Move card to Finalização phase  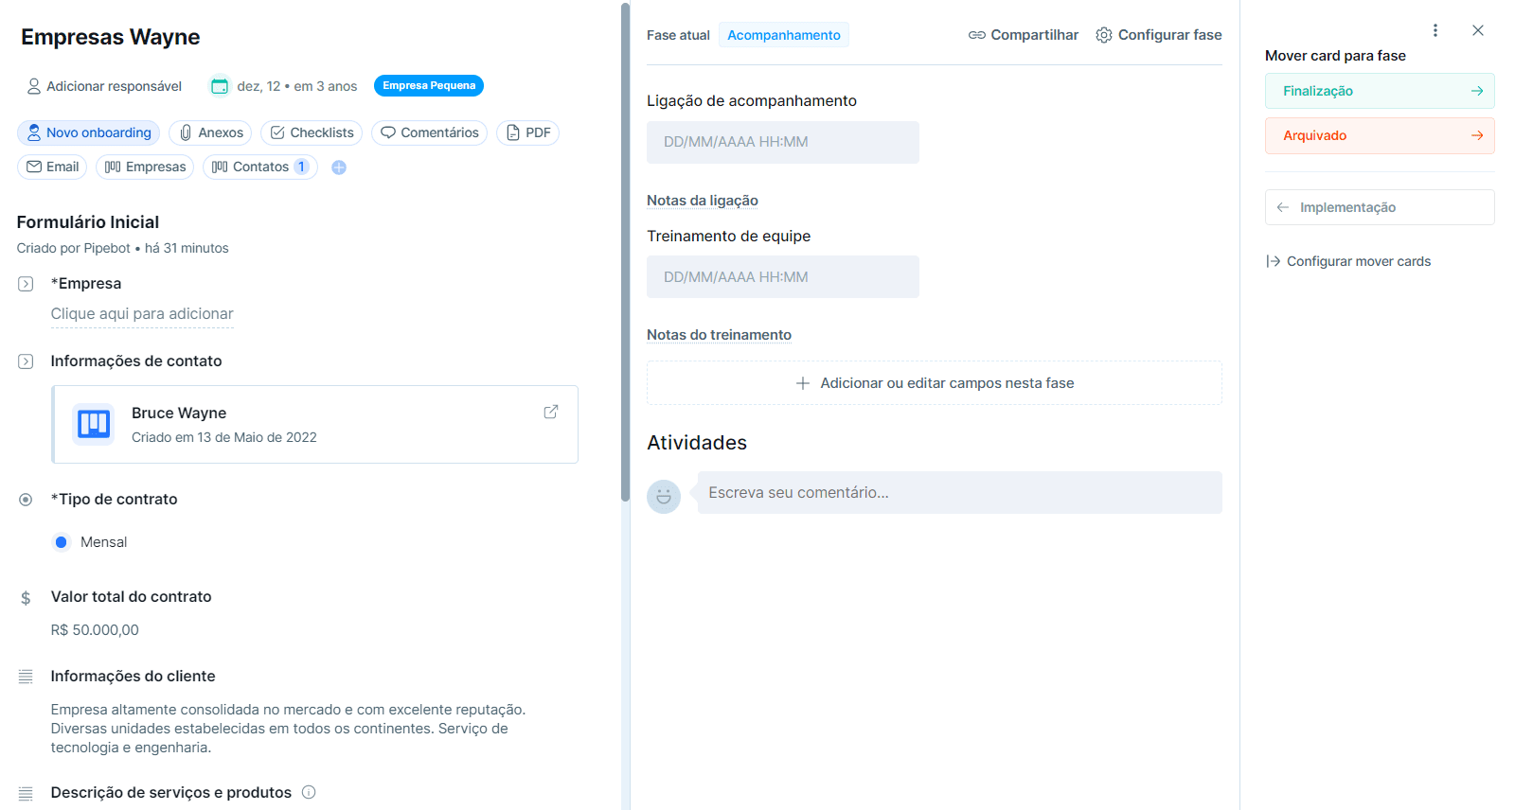tap(1380, 91)
